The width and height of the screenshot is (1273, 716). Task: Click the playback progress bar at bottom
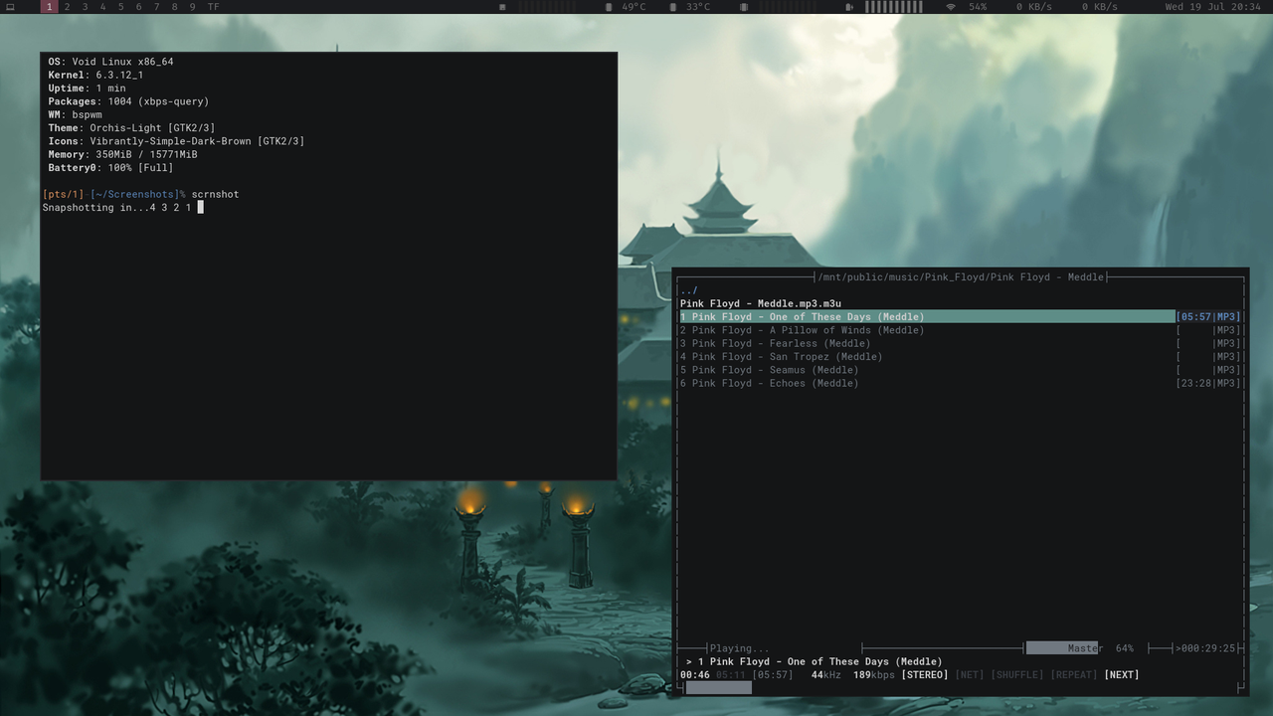pos(962,688)
